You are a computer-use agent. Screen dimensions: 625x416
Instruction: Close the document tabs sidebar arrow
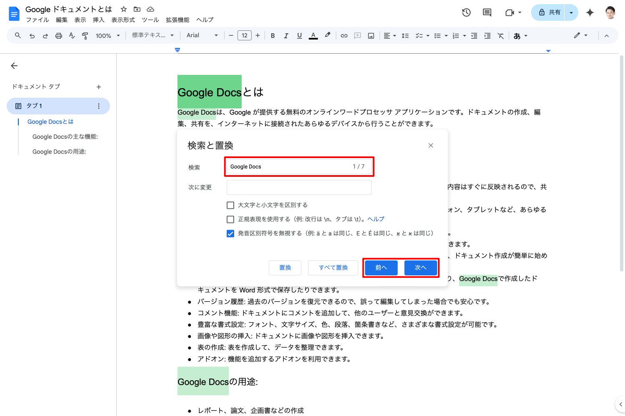(14, 66)
